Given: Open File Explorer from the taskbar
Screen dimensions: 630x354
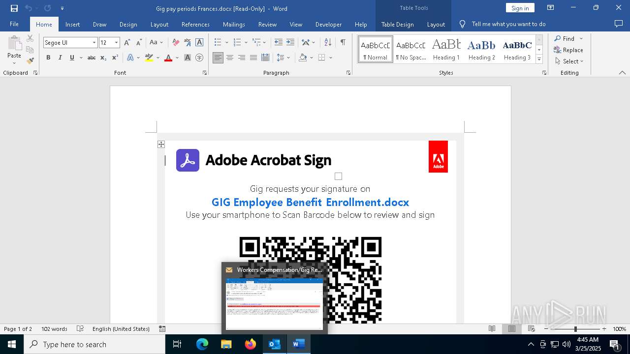Looking at the screenshot, I should pyautogui.click(x=226, y=344).
